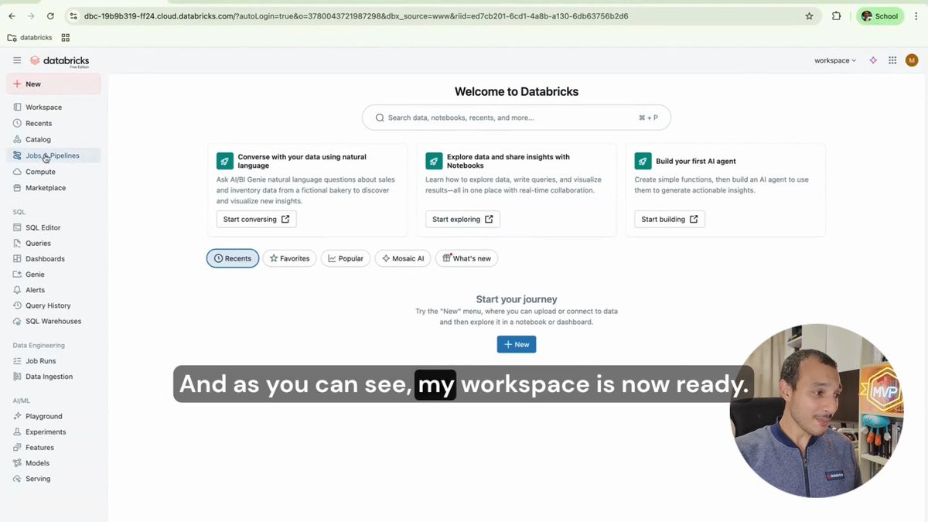The width and height of the screenshot is (928, 522).
Task: Click the Alerts bell icon
Action: [18, 290]
